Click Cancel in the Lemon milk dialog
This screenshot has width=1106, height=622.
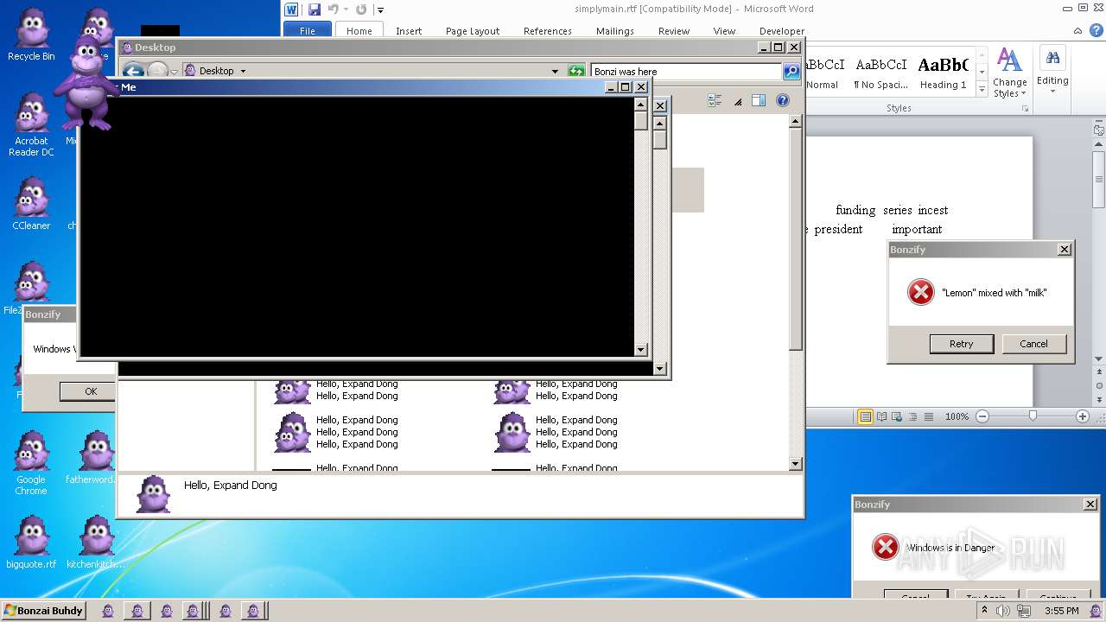[x=1033, y=344]
